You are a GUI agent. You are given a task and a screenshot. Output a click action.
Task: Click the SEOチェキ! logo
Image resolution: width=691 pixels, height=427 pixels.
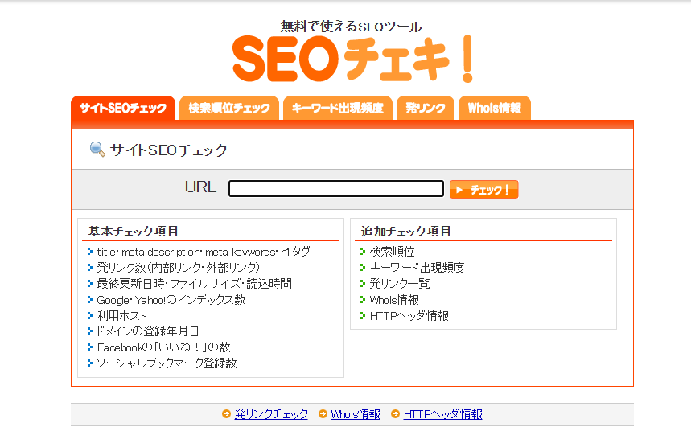(352, 57)
